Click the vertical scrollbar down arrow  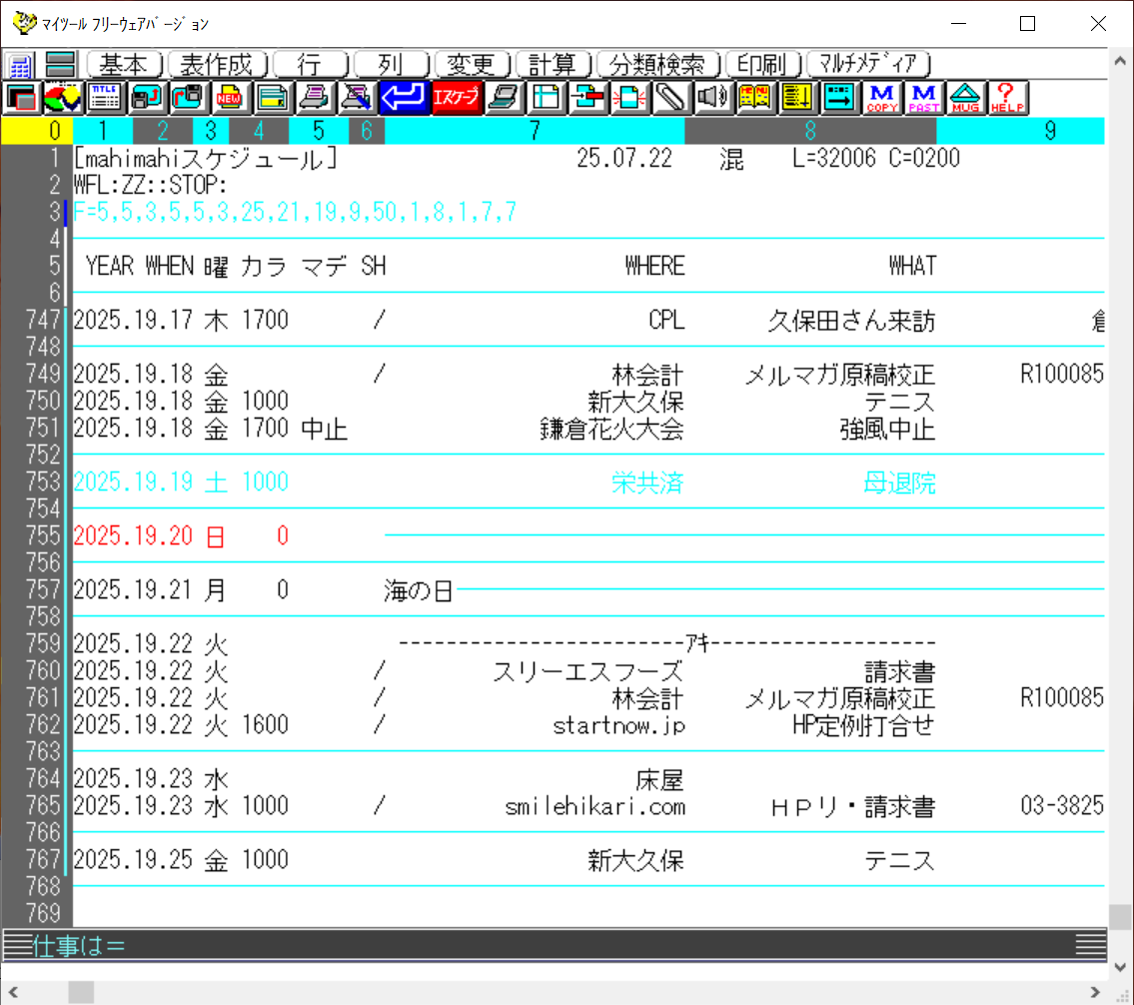pyautogui.click(x=1121, y=967)
